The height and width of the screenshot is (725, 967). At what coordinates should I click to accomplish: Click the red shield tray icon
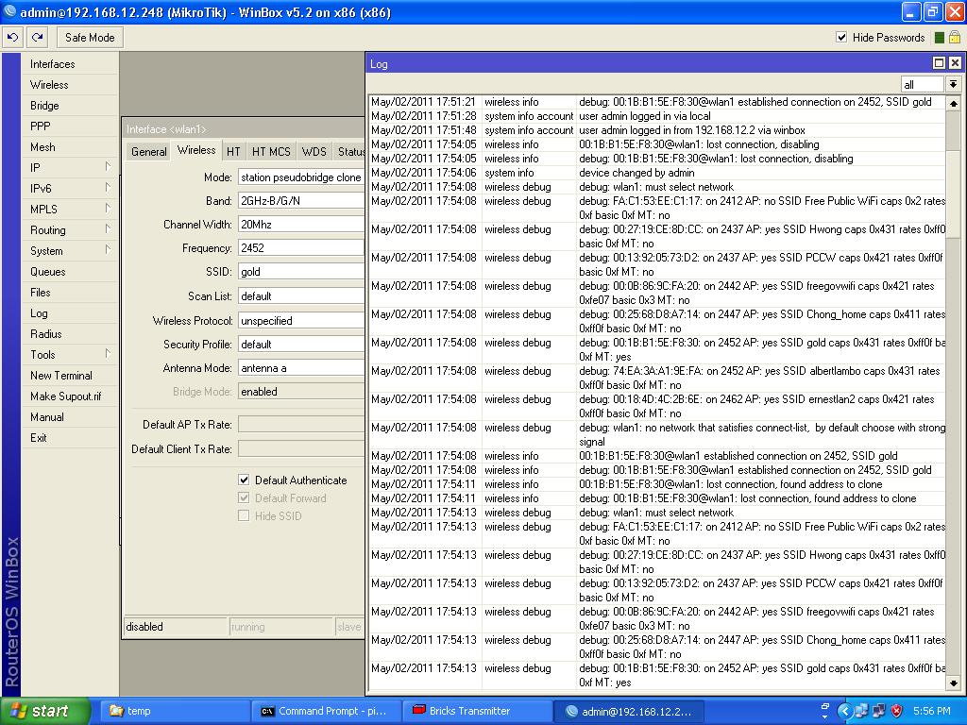point(897,711)
